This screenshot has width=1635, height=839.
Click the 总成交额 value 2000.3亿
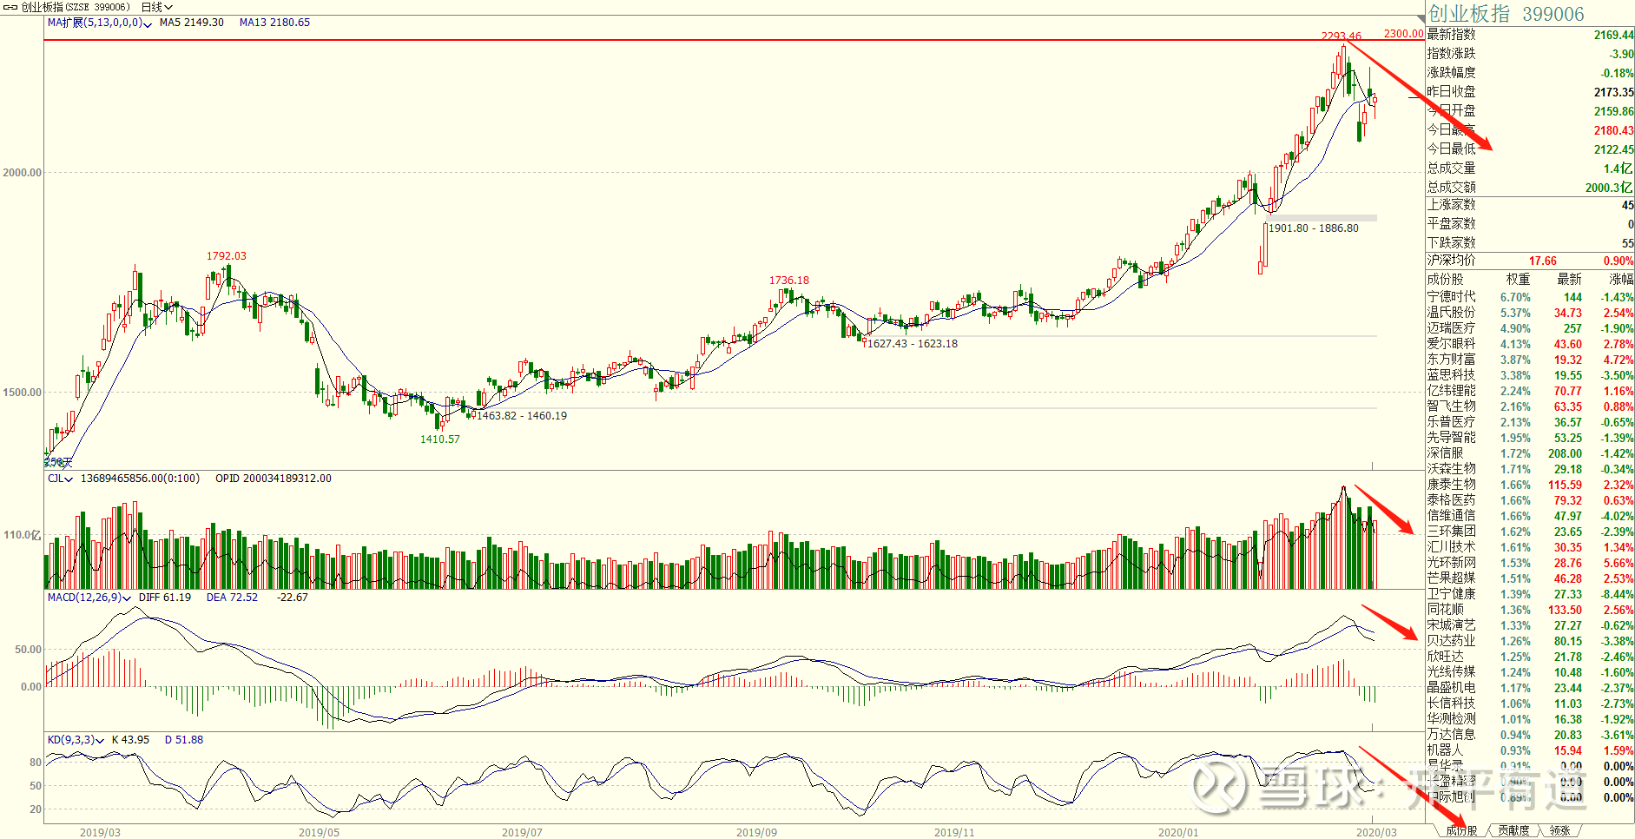(x=1609, y=188)
